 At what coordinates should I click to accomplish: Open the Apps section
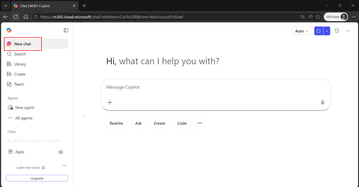click(x=20, y=152)
